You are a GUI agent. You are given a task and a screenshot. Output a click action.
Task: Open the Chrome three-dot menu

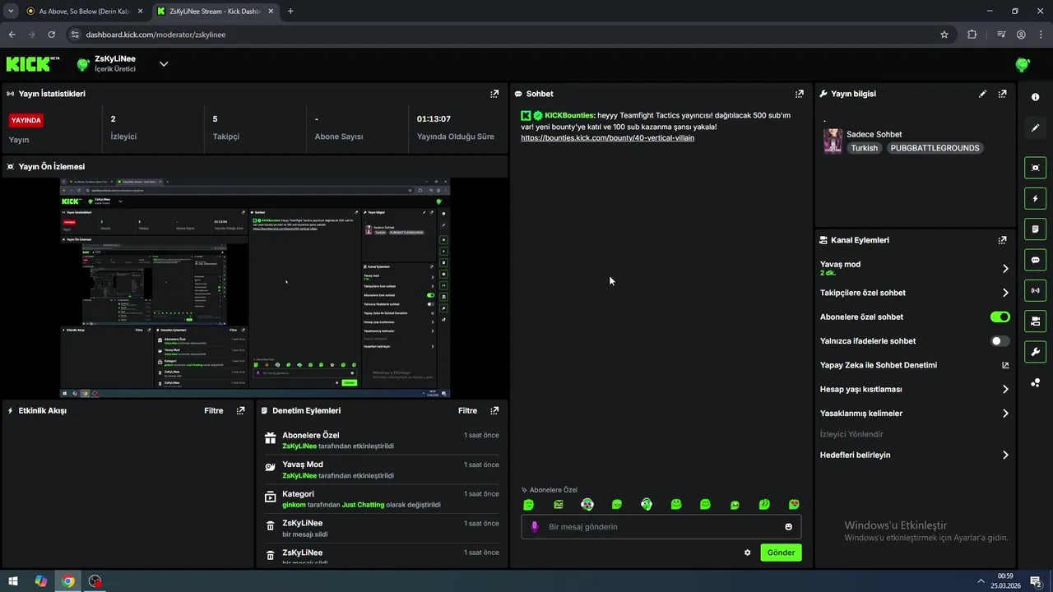[x=1041, y=35]
